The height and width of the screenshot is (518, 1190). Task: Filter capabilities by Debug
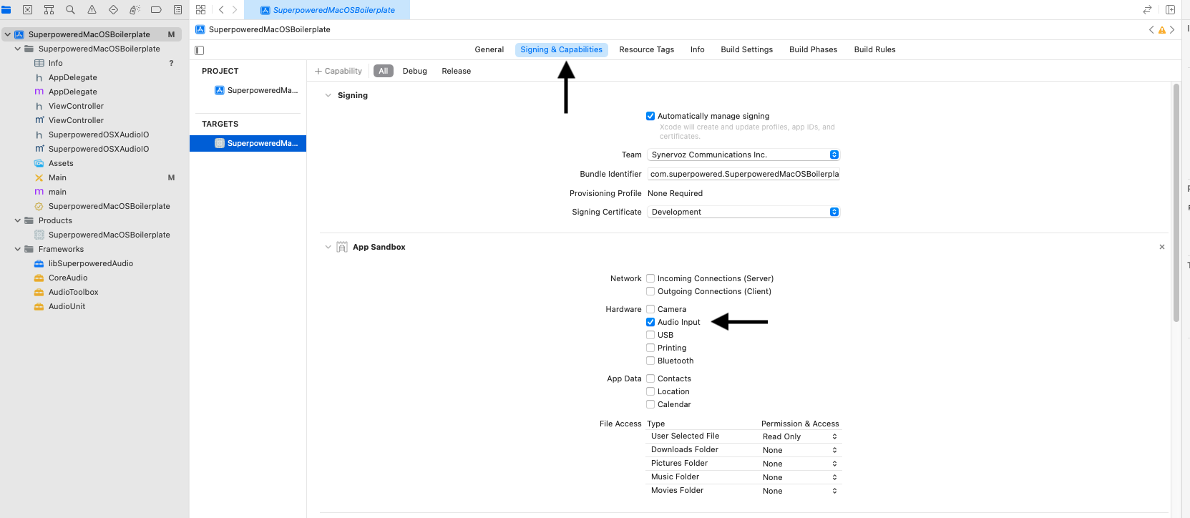coord(415,71)
